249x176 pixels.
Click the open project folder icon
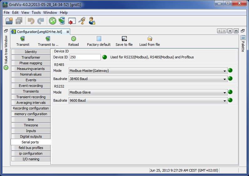(9, 21)
